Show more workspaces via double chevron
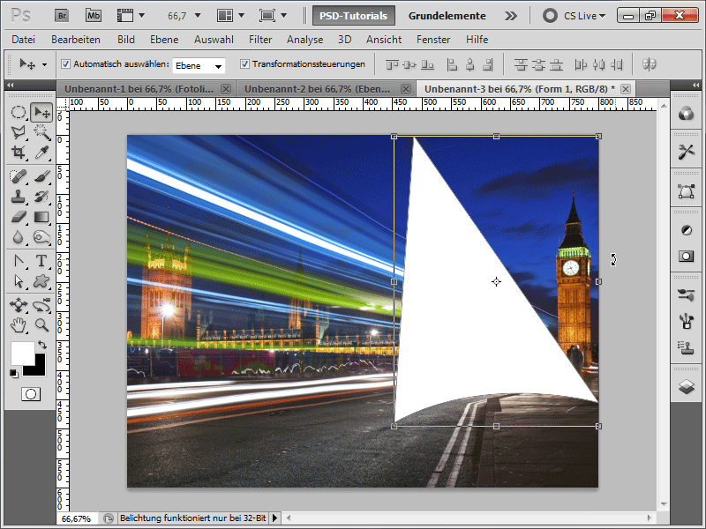The height and width of the screenshot is (529, 706). click(511, 16)
